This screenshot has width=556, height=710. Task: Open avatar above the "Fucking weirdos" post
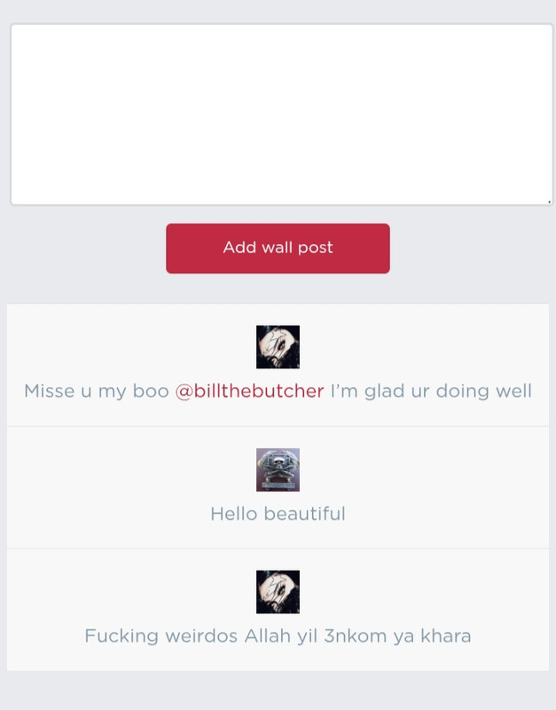pos(278,592)
